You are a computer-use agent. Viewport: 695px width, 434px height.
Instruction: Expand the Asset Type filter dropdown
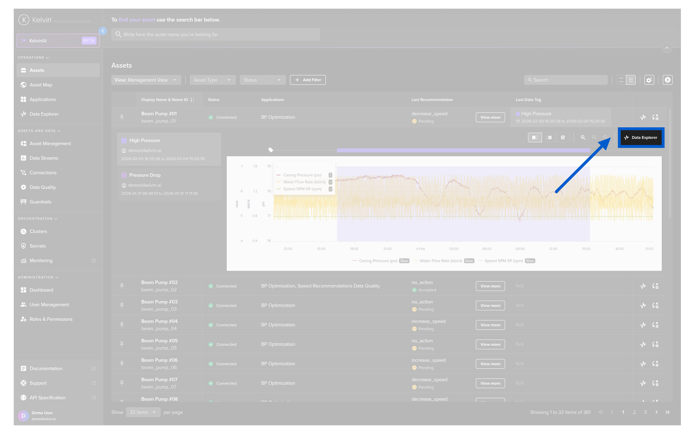(212, 80)
